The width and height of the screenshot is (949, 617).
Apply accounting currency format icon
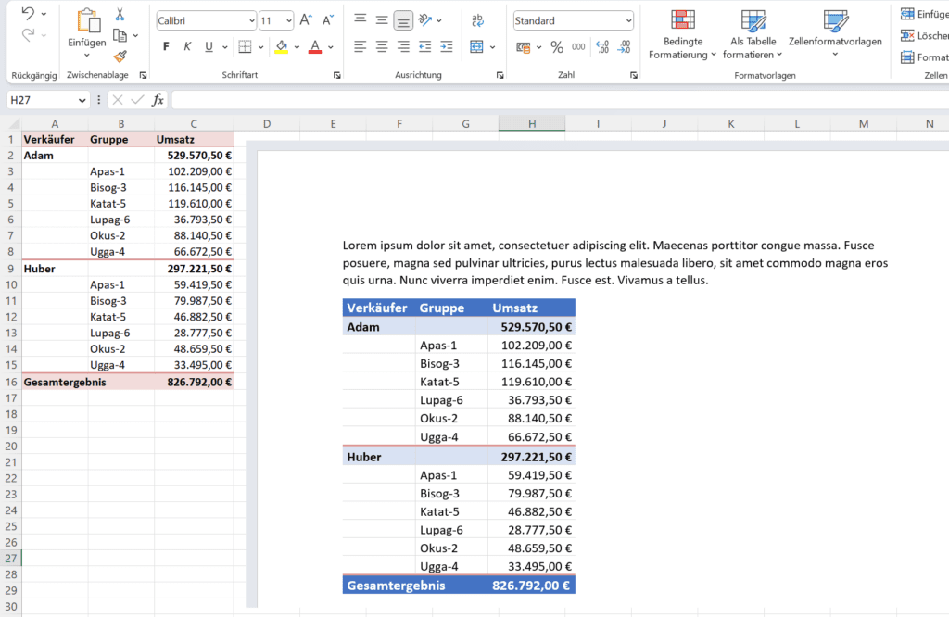pos(524,47)
